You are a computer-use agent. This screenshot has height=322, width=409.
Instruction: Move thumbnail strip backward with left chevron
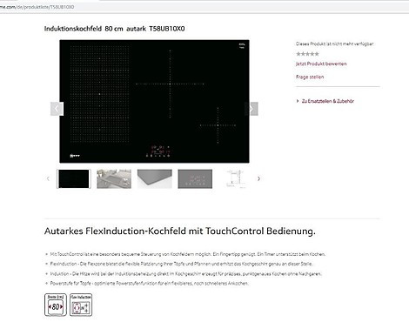click(x=48, y=178)
